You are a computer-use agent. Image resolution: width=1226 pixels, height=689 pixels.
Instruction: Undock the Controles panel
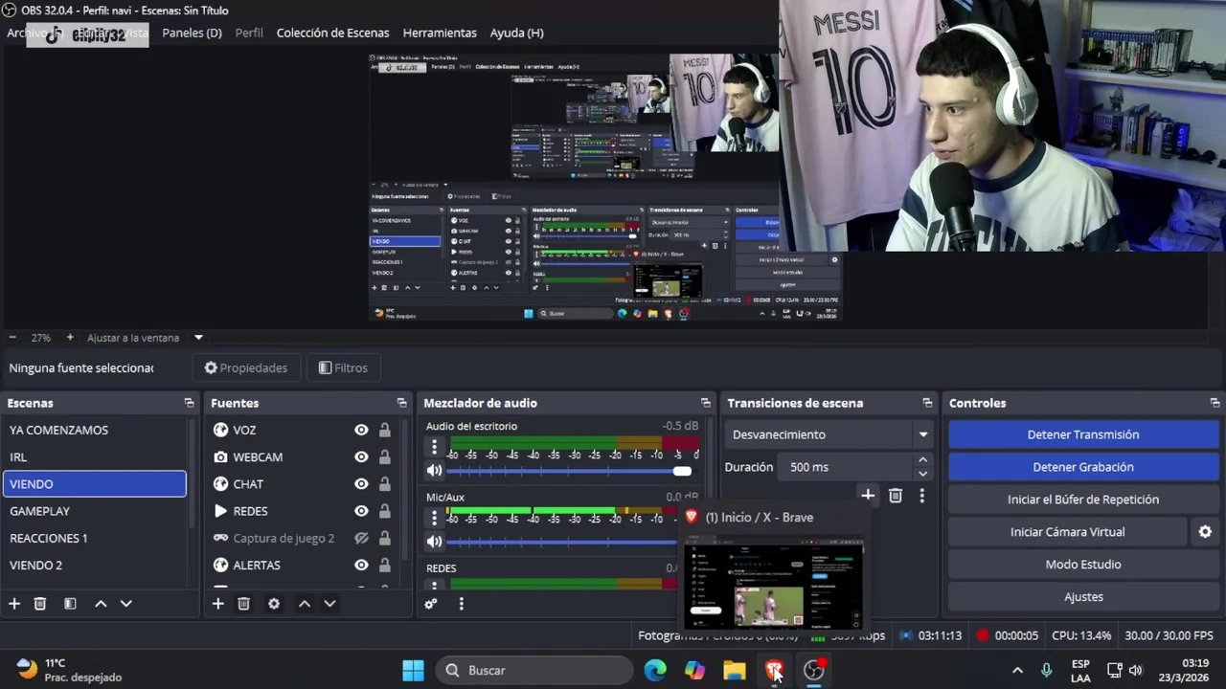[1215, 403]
